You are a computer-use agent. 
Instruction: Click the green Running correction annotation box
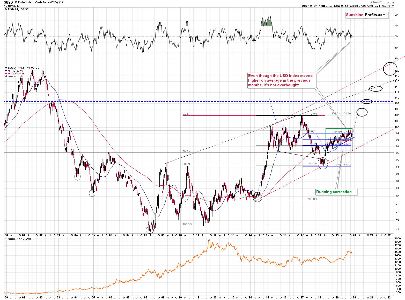(x=336, y=192)
